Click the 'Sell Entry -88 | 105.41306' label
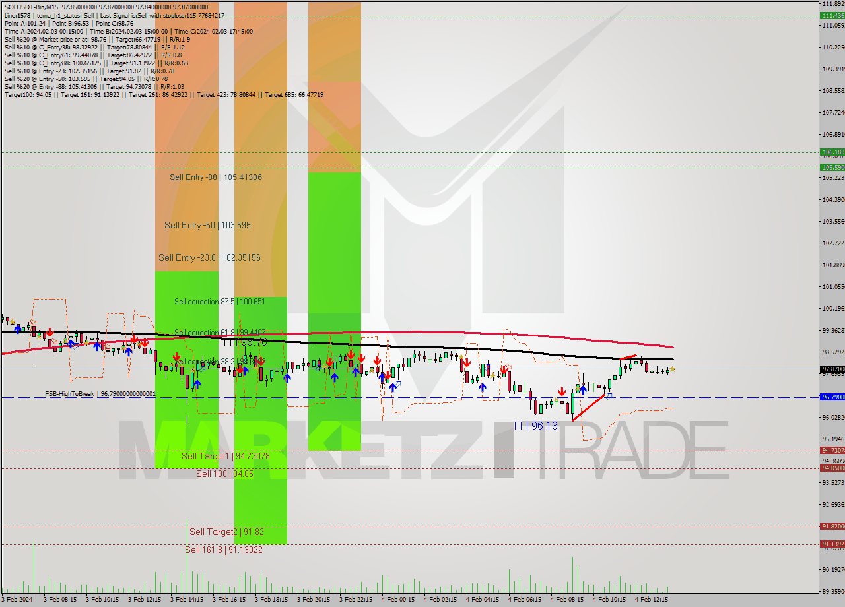The height and width of the screenshot is (607, 845). coord(216,177)
